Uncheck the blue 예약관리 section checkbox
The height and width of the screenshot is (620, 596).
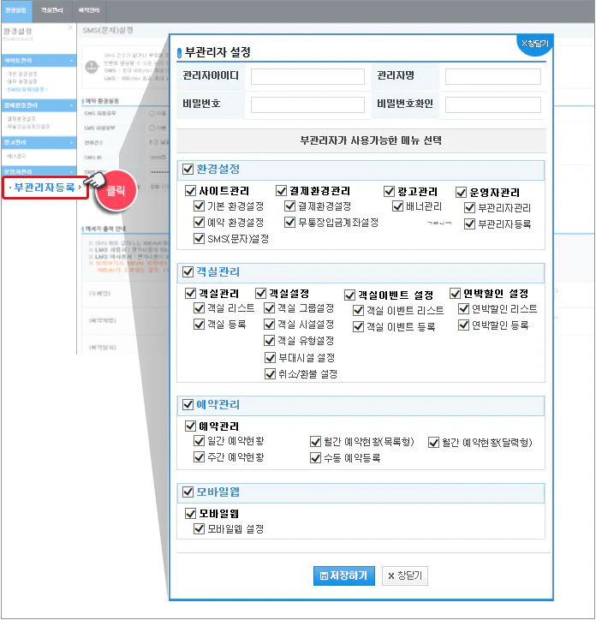(x=188, y=404)
